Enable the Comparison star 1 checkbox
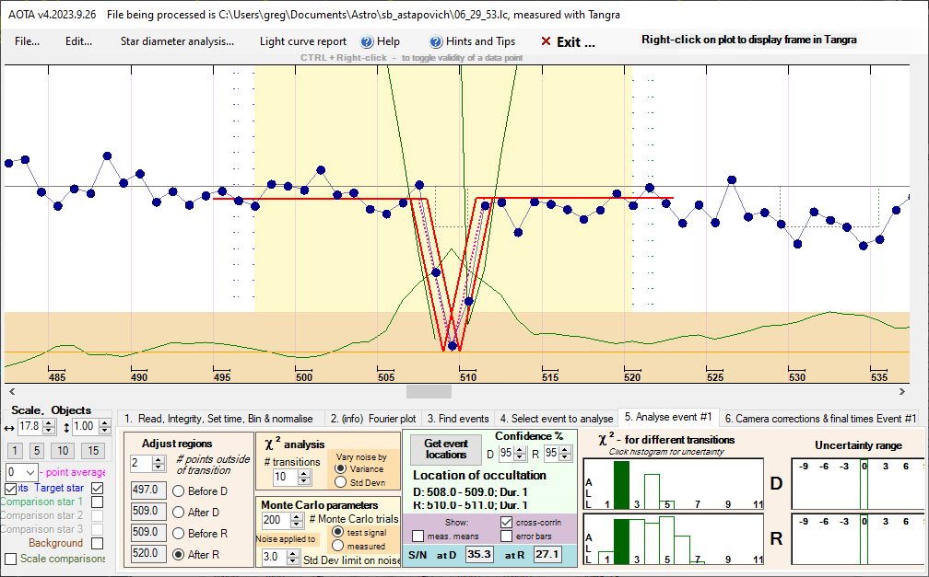Screen dimensions: 929x577 click(97, 502)
